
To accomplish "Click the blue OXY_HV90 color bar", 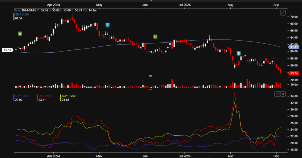I will coord(14,98).
